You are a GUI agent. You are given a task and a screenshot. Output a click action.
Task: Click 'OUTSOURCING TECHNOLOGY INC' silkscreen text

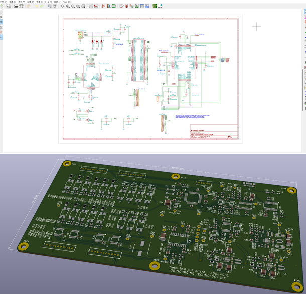click(x=198, y=274)
